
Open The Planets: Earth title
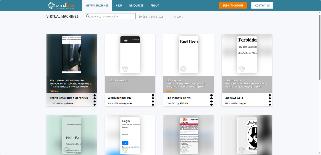point(178,98)
